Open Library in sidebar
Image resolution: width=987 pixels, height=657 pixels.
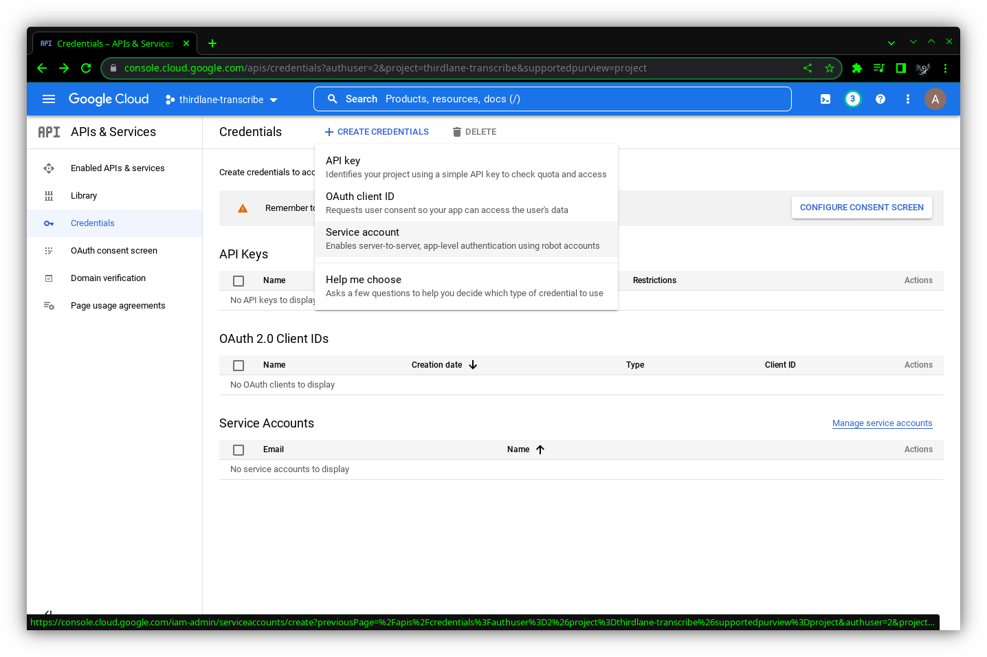pyautogui.click(x=84, y=196)
